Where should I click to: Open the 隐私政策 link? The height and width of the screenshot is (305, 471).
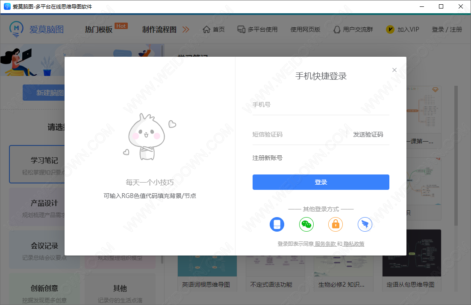[354, 244]
